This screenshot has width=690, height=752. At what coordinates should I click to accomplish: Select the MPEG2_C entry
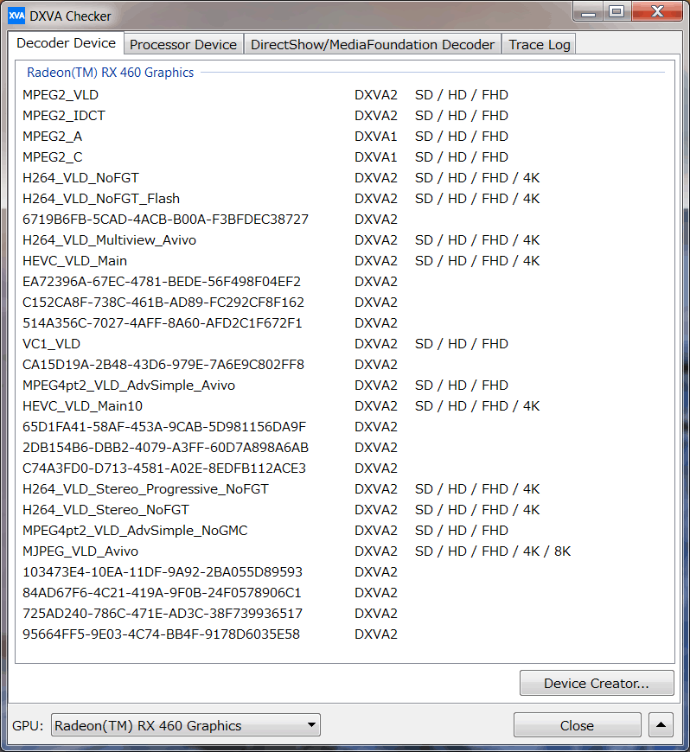click(x=343, y=157)
